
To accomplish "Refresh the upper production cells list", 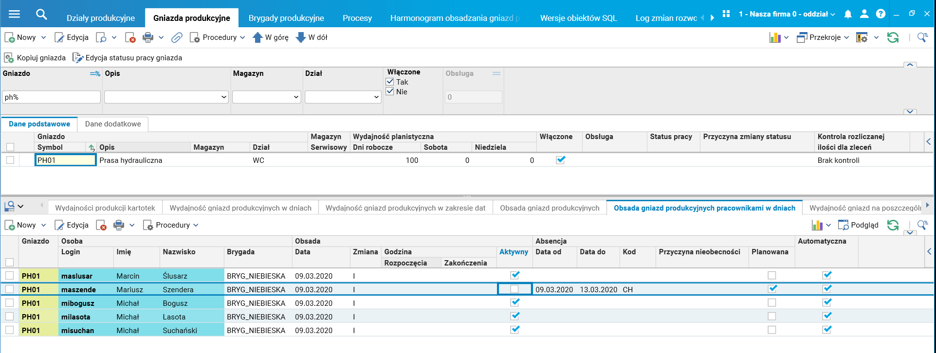I will pos(893,37).
